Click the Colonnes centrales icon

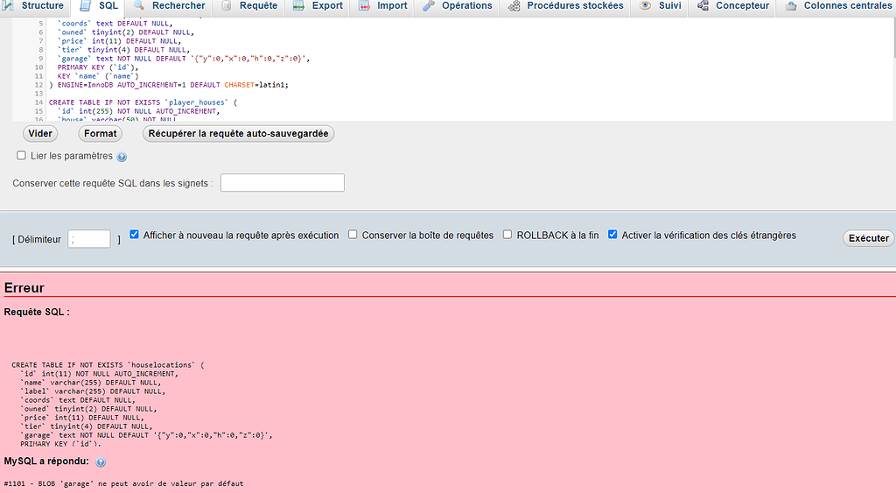coord(791,6)
